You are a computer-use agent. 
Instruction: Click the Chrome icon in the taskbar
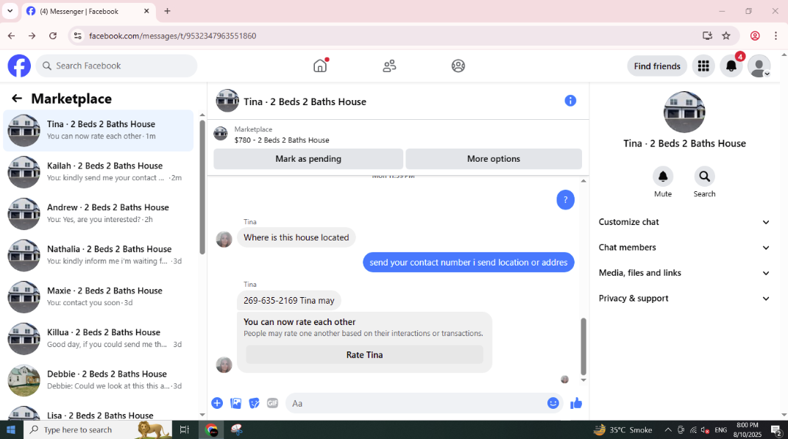pyautogui.click(x=212, y=429)
